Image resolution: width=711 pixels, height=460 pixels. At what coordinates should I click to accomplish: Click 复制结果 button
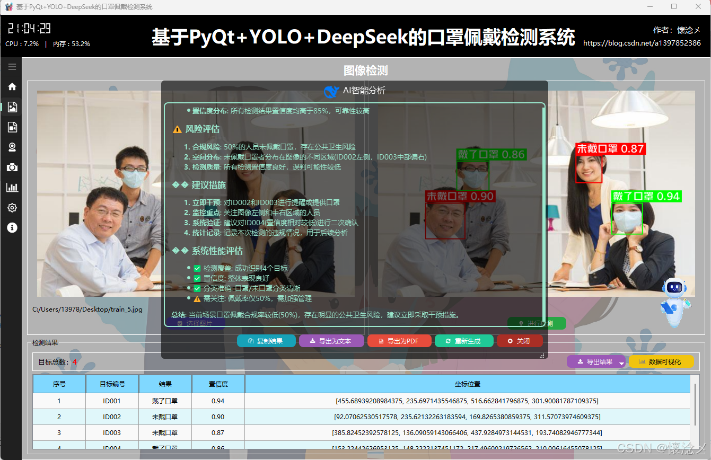click(266, 341)
